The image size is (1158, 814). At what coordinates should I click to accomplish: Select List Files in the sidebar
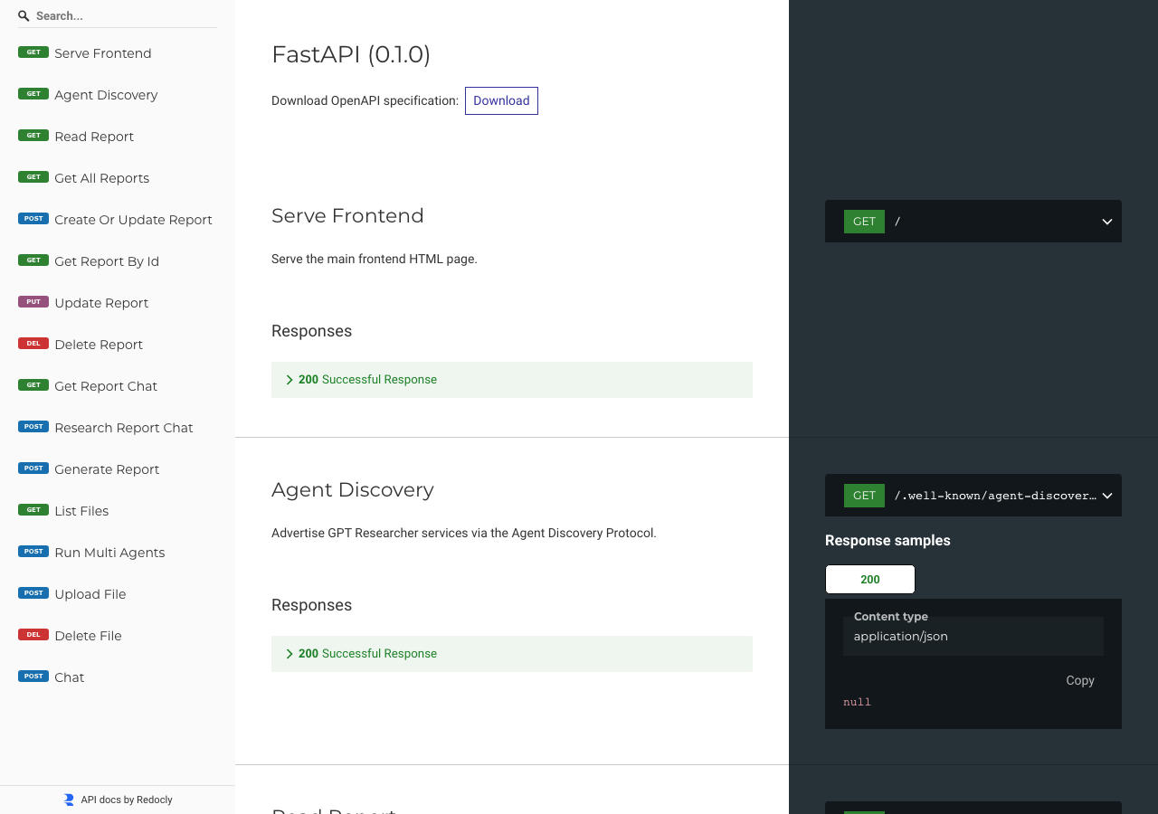tap(118, 511)
